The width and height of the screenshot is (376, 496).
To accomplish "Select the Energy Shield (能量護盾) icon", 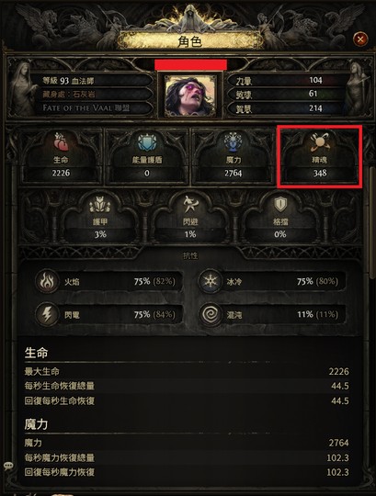I will click(146, 142).
